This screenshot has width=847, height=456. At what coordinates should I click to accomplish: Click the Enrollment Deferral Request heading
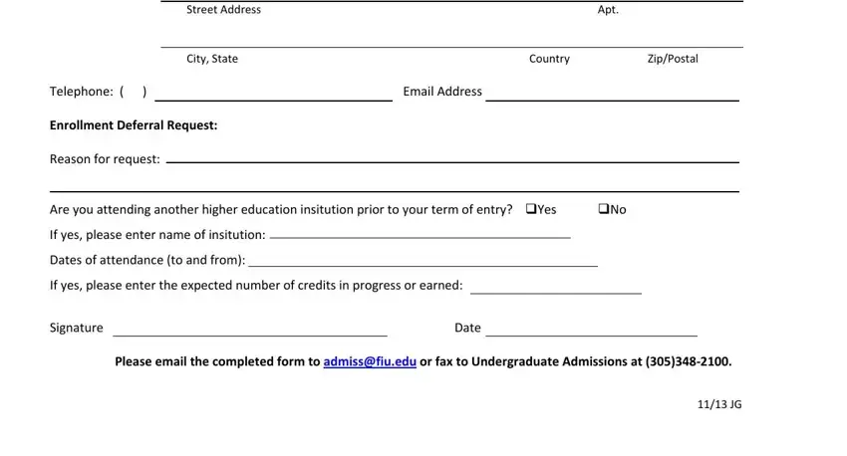pyautogui.click(x=134, y=125)
